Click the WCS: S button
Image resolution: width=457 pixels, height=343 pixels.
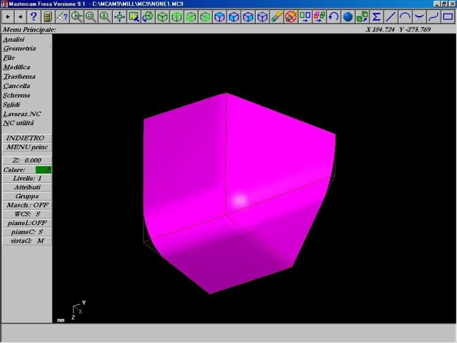pyautogui.click(x=27, y=214)
